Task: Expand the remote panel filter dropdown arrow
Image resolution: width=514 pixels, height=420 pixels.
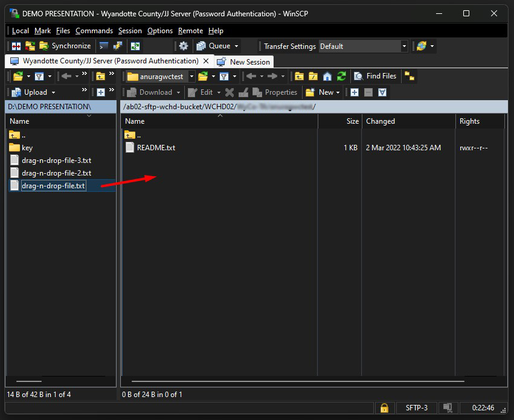Action: point(234,76)
